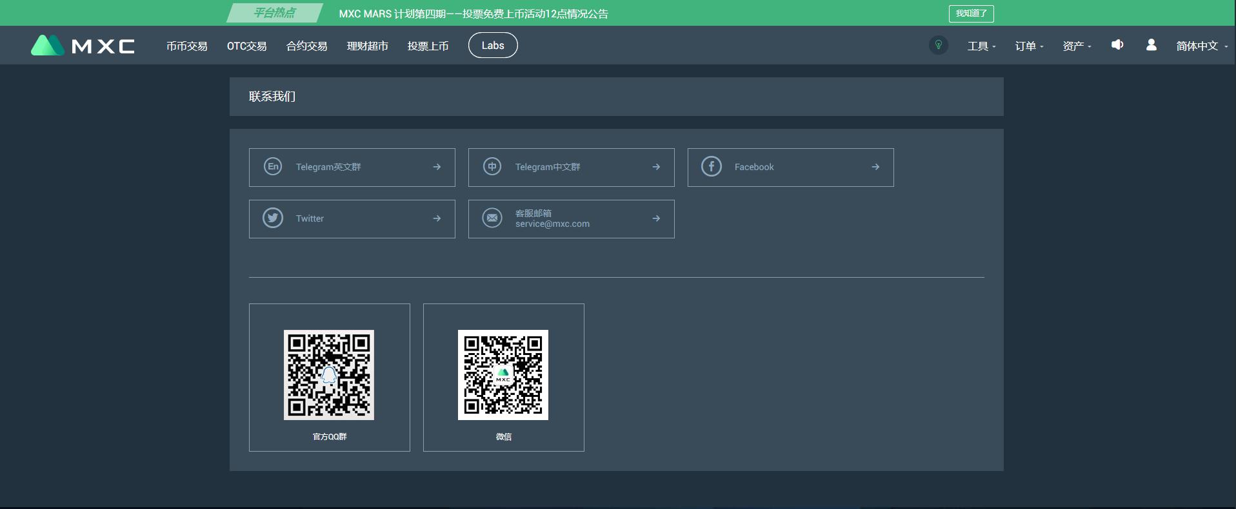Click the Facebook circle icon
Screen dimensions: 1236x509
coord(712,166)
